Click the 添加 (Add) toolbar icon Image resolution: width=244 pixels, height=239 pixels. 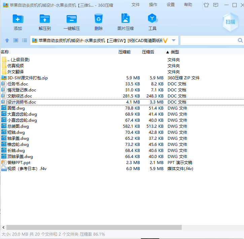click(18, 19)
